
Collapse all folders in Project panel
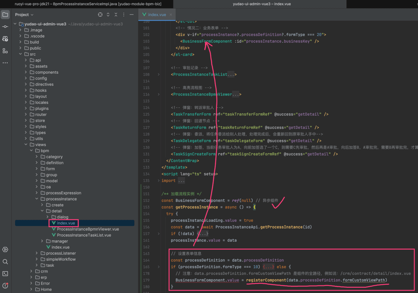pos(116,14)
